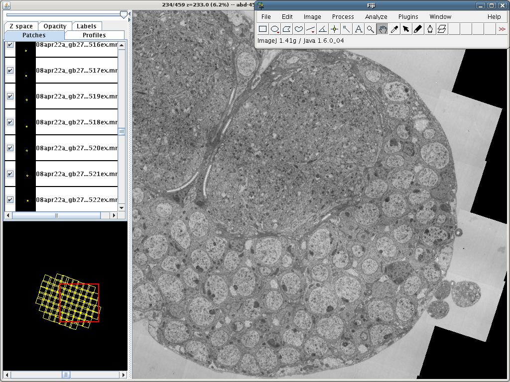The image size is (510, 382).
Task: Activate the Magnifying glass zoom tool
Action: [370, 29]
